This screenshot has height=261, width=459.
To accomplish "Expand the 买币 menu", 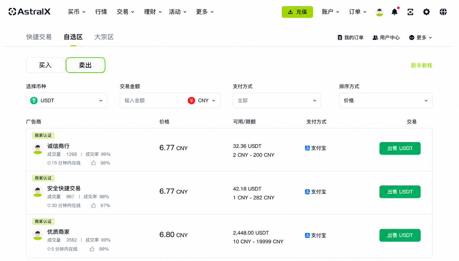I will tap(77, 12).
